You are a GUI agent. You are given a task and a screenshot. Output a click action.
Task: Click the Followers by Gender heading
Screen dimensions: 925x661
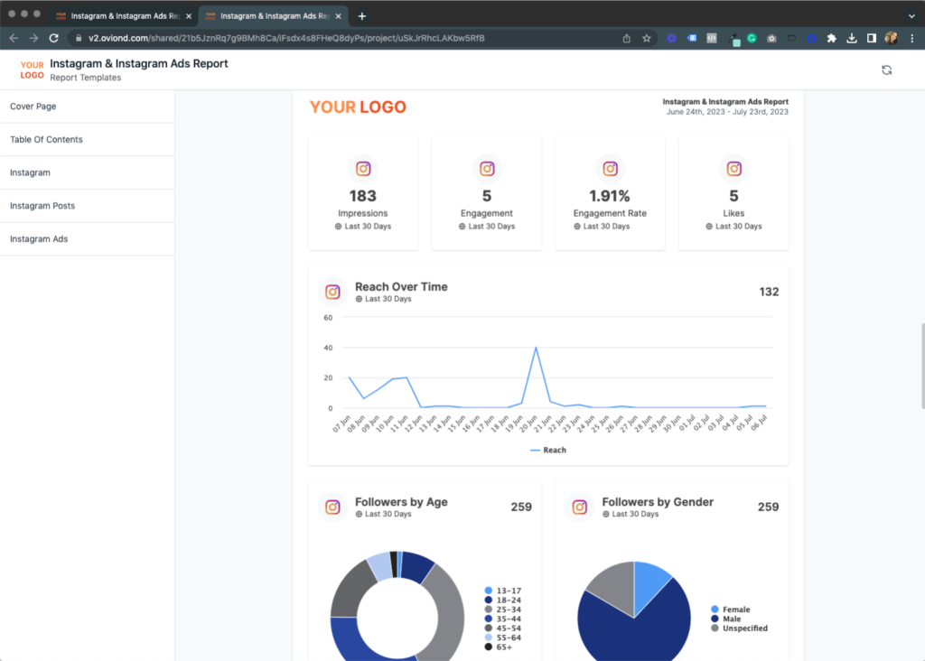(x=658, y=502)
